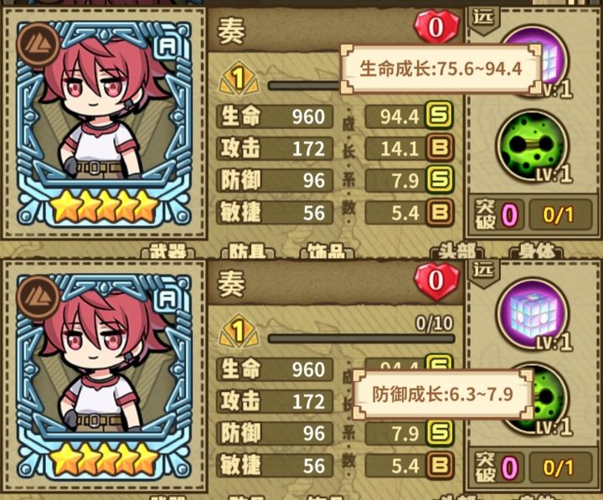
Task: Open the 头部 tab in the middle
Action: pos(457,250)
